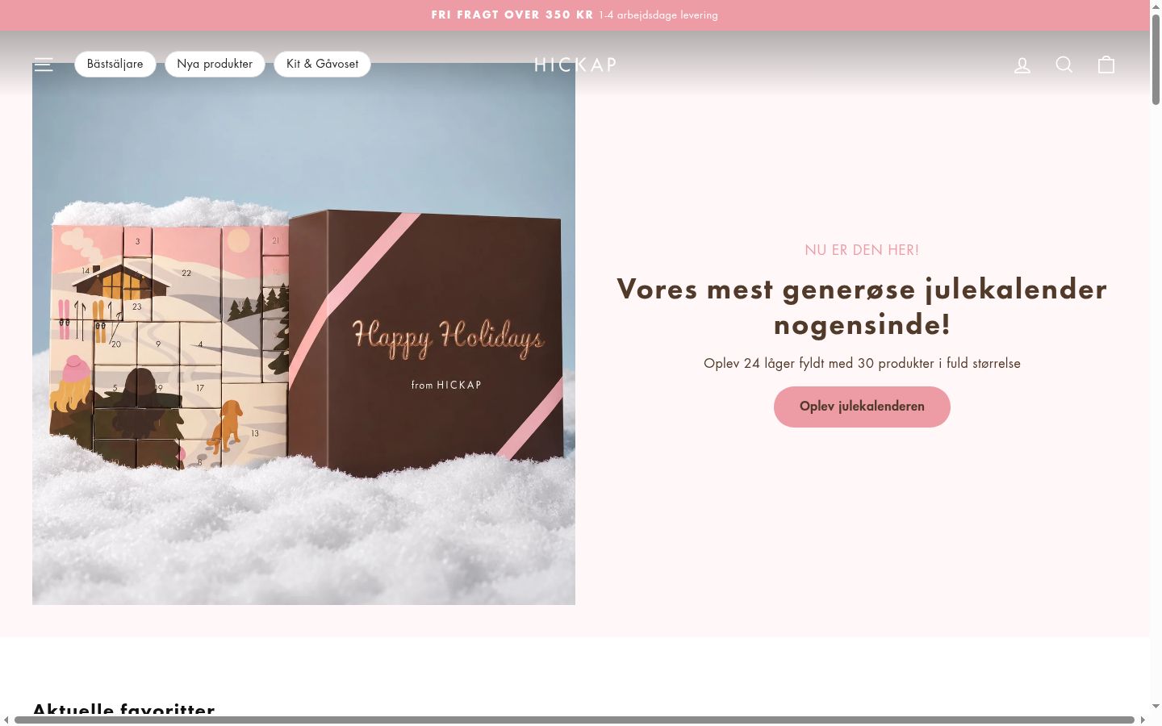The width and height of the screenshot is (1162, 726).
Task: Click the vertical scrollbar thumb
Action: point(1156,58)
